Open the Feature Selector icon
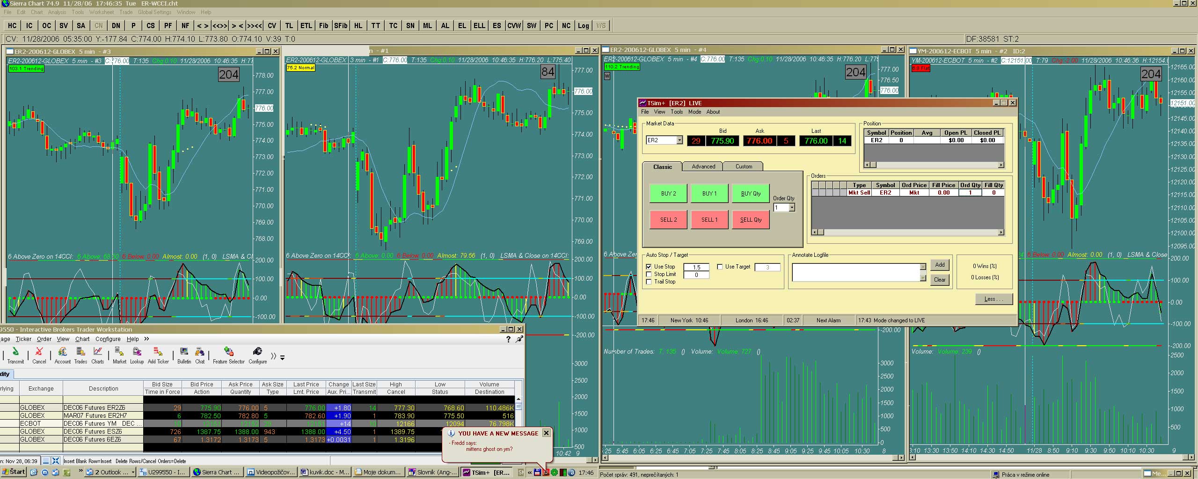Image resolution: width=1198 pixels, height=479 pixels. 228,352
